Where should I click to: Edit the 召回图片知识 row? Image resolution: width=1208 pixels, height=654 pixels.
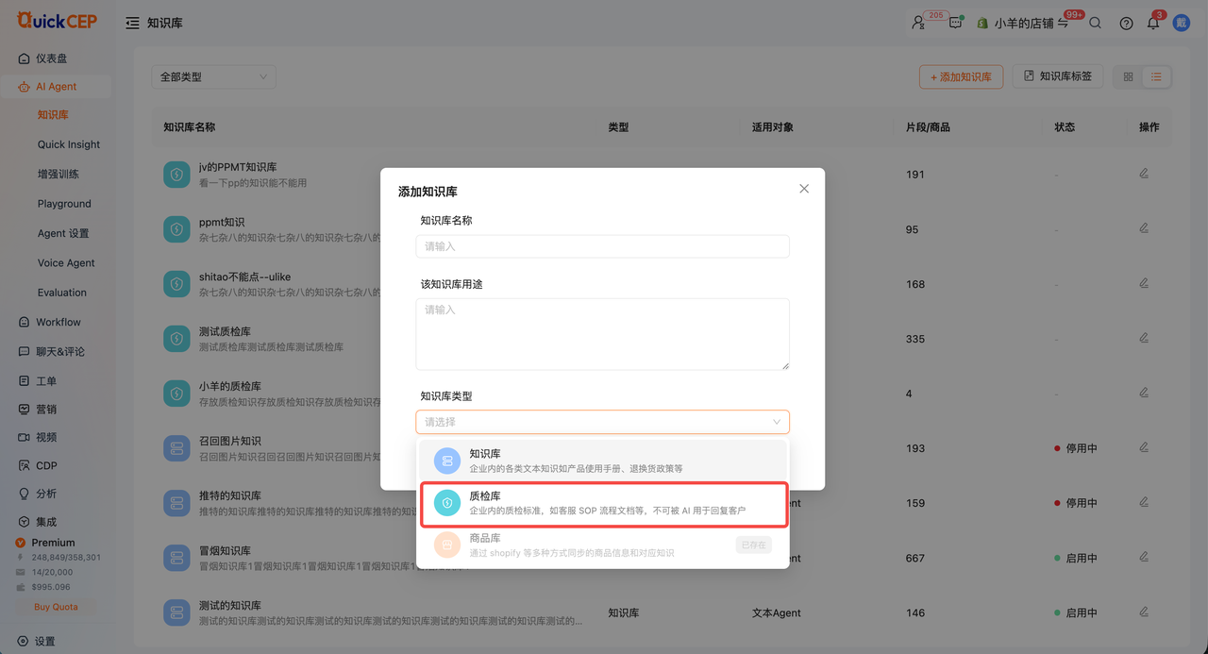click(1144, 446)
